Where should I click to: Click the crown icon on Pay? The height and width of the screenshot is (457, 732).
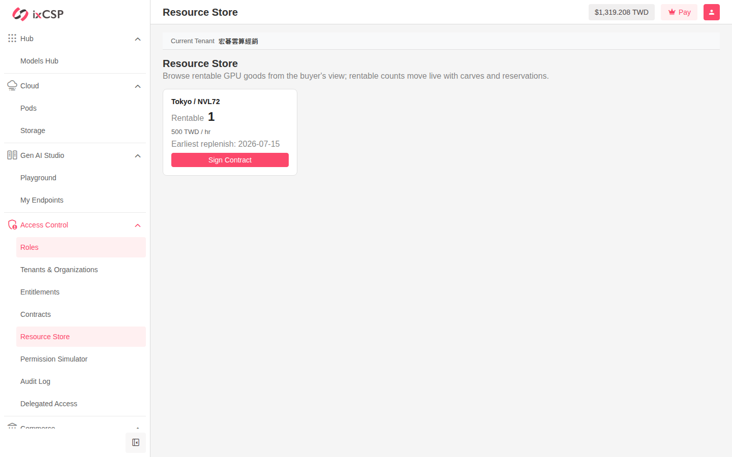click(672, 12)
